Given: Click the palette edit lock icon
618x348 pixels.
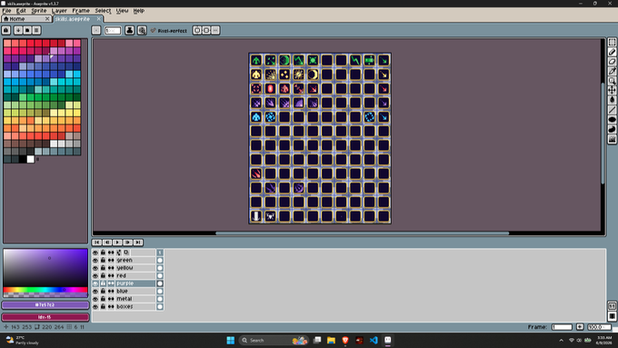Looking at the screenshot, I should pyautogui.click(x=6, y=30).
